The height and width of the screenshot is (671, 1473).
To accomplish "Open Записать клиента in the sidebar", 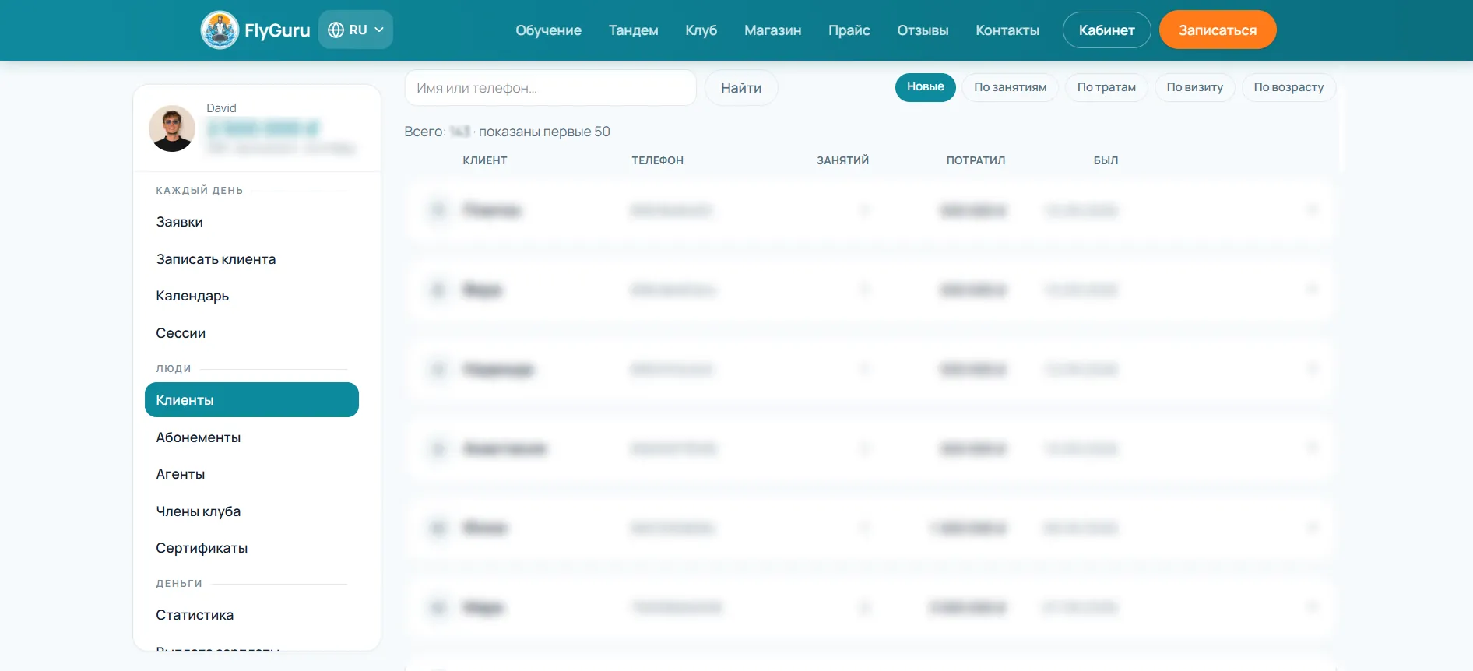I will click(251, 259).
